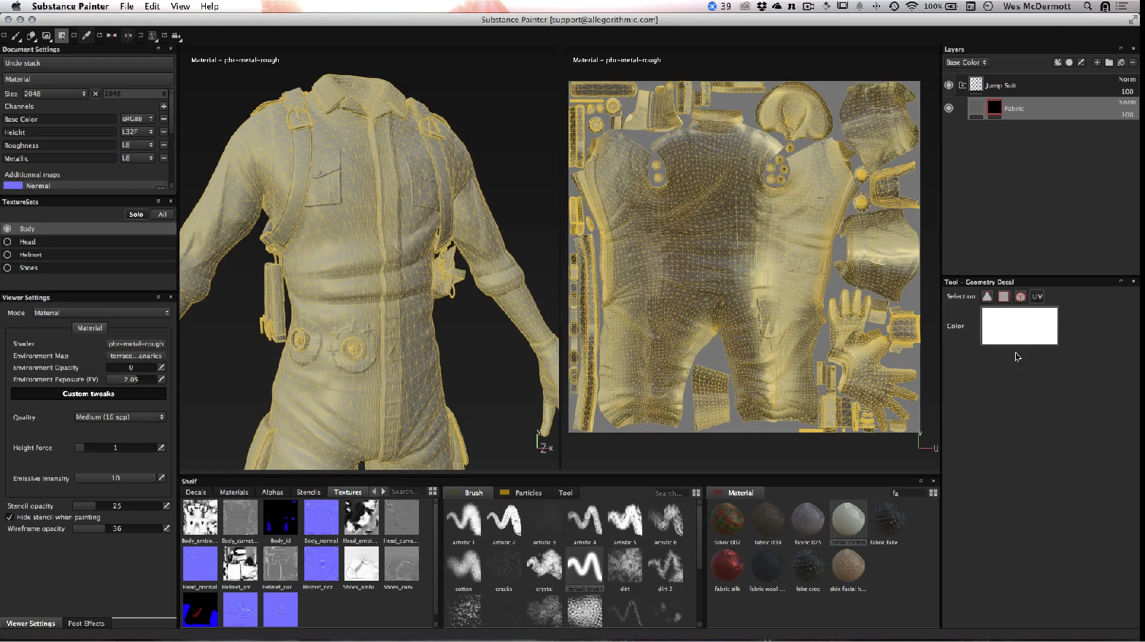The image size is (1145, 642).
Task: Open the Base Color channel dropdown in Layers
Action: [966, 63]
